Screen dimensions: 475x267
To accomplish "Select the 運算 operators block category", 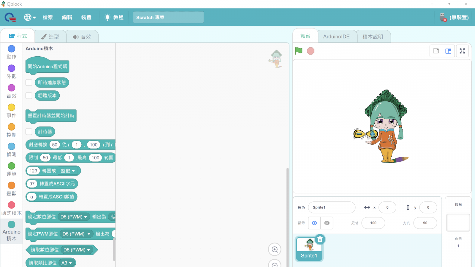I will tap(12, 170).
